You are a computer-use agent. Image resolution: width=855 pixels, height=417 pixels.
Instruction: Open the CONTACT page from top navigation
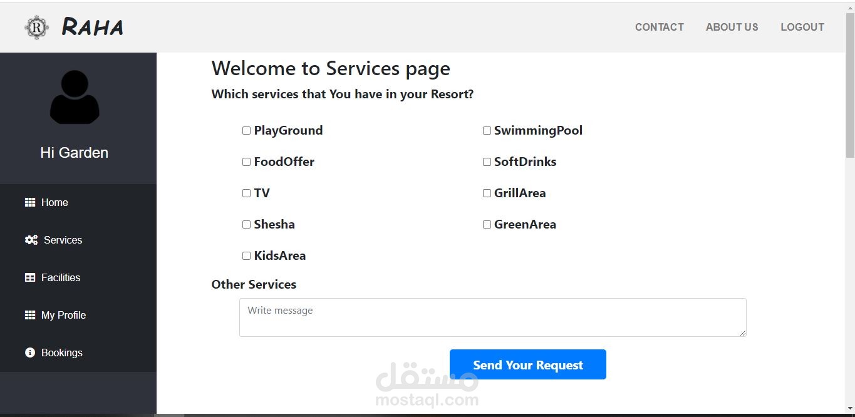(x=659, y=27)
